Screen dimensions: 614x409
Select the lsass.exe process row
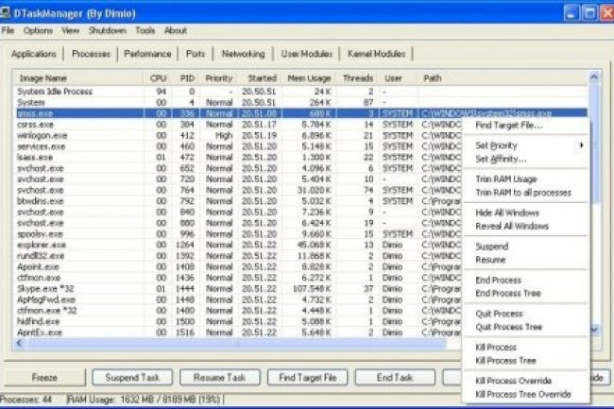[238, 158]
